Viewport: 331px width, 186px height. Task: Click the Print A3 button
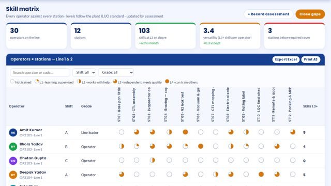pos(310,59)
